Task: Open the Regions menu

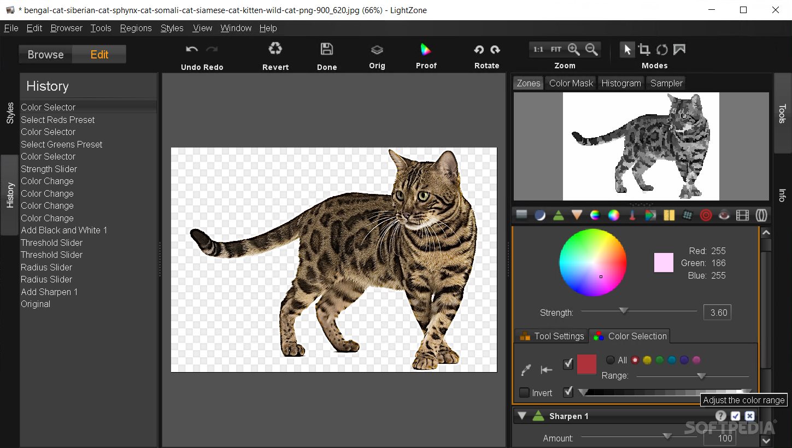Action: 136,28
